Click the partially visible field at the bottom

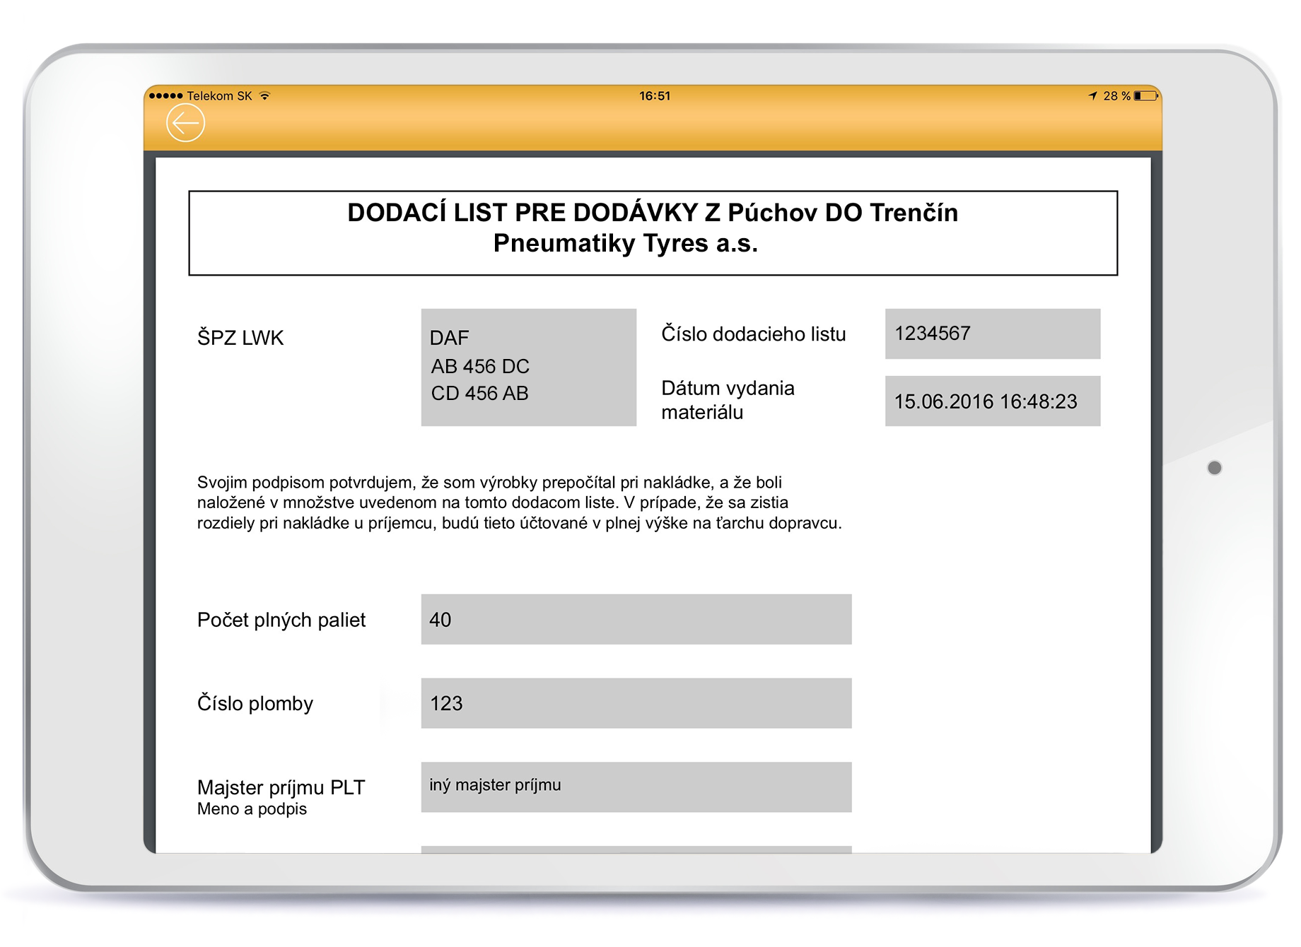[x=636, y=849]
